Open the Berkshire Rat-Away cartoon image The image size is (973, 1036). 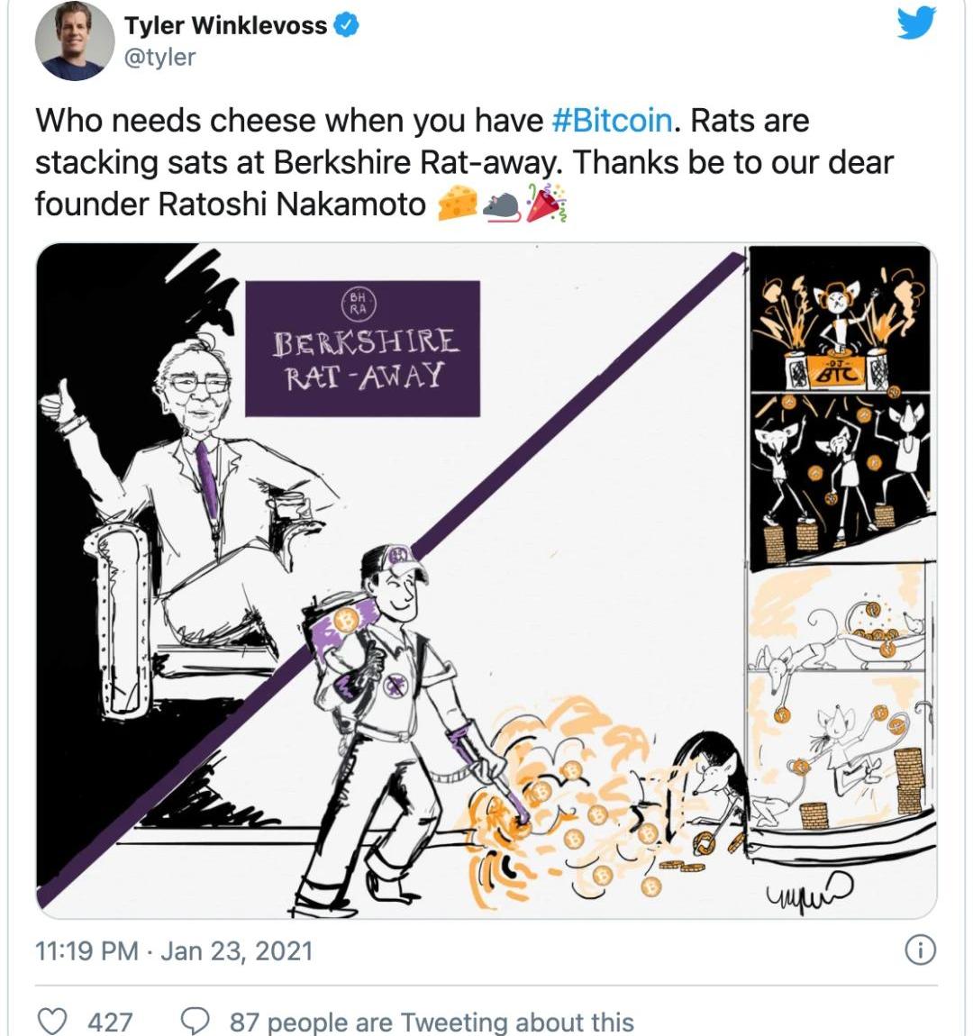pyautogui.click(x=486, y=581)
